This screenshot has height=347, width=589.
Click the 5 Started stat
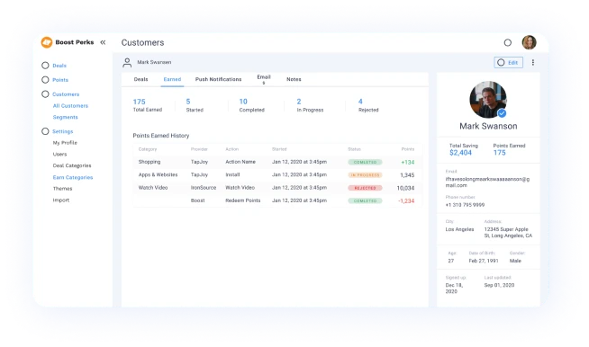(x=195, y=105)
